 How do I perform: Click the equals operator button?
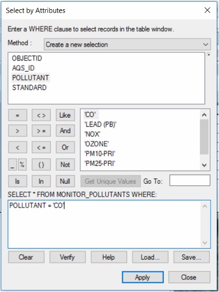coord(17,116)
